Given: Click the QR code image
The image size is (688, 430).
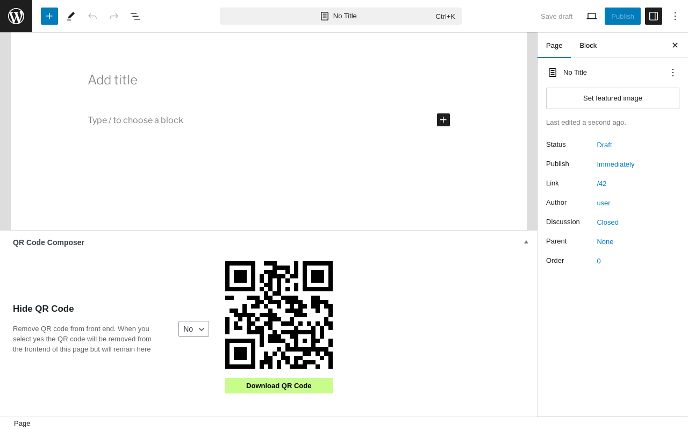Looking at the screenshot, I should pyautogui.click(x=279, y=315).
